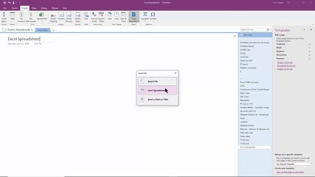Viewport: 315px width, 177px height.
Task: Open the Simple To Do List template
Action: (x=284, y=62)
